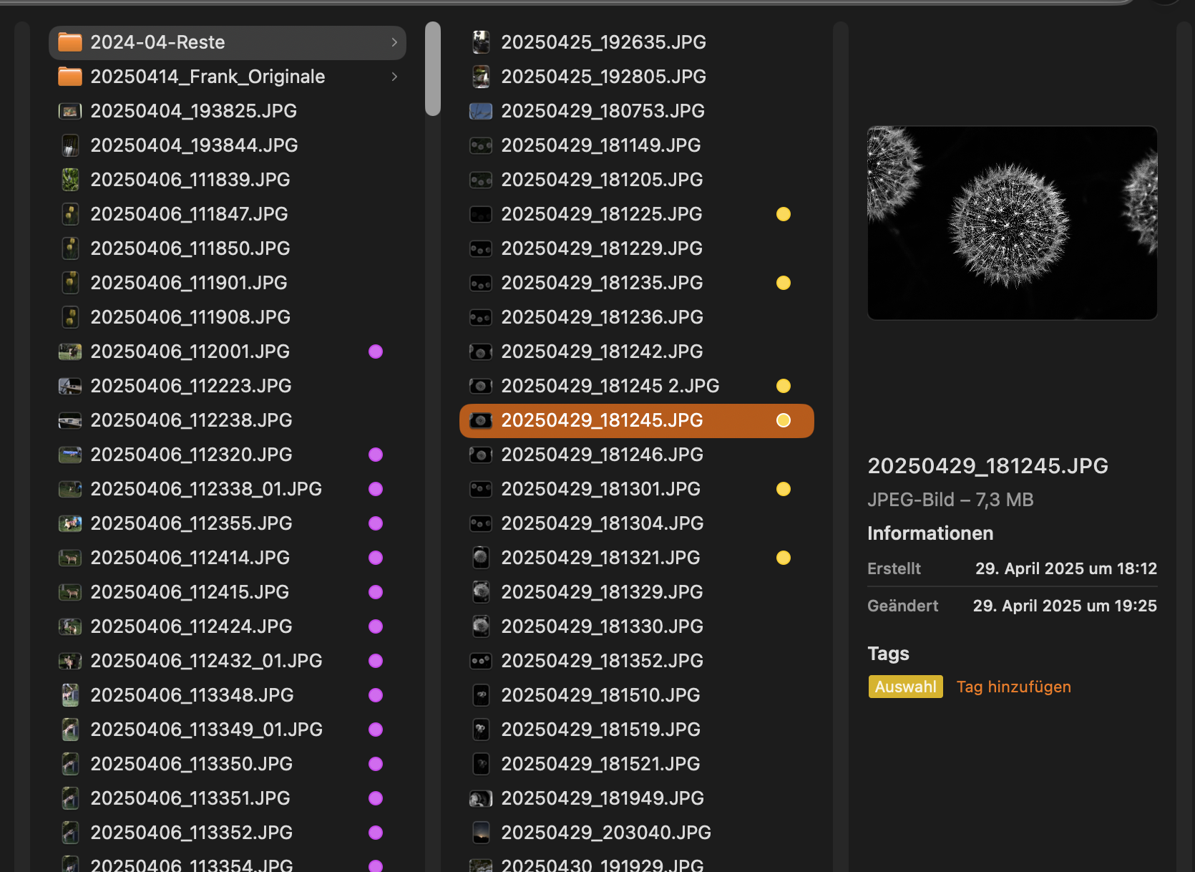Expand 2024-04-Reste folder with its chevron
The width and height of the screenshot is (1195, 872).
(x=394, y=42)
